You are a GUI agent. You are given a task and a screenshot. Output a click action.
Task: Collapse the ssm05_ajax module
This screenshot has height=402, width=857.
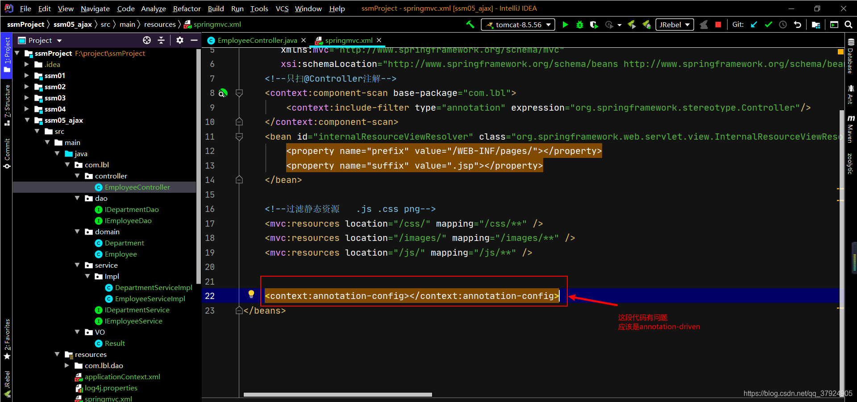[27, 120]
